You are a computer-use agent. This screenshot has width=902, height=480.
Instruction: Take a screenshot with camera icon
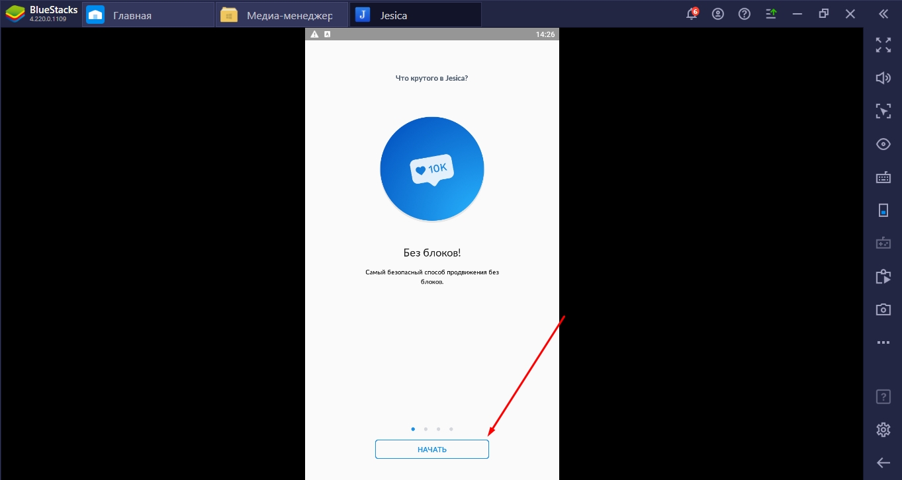click(x=883, y=309)
